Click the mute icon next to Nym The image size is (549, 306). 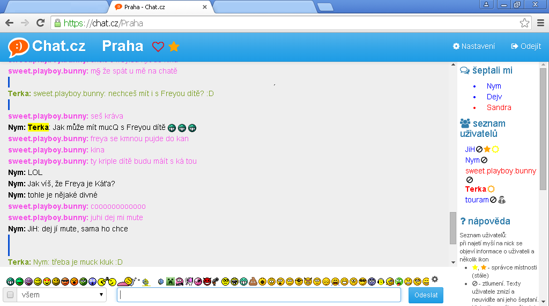click(484, 160)
